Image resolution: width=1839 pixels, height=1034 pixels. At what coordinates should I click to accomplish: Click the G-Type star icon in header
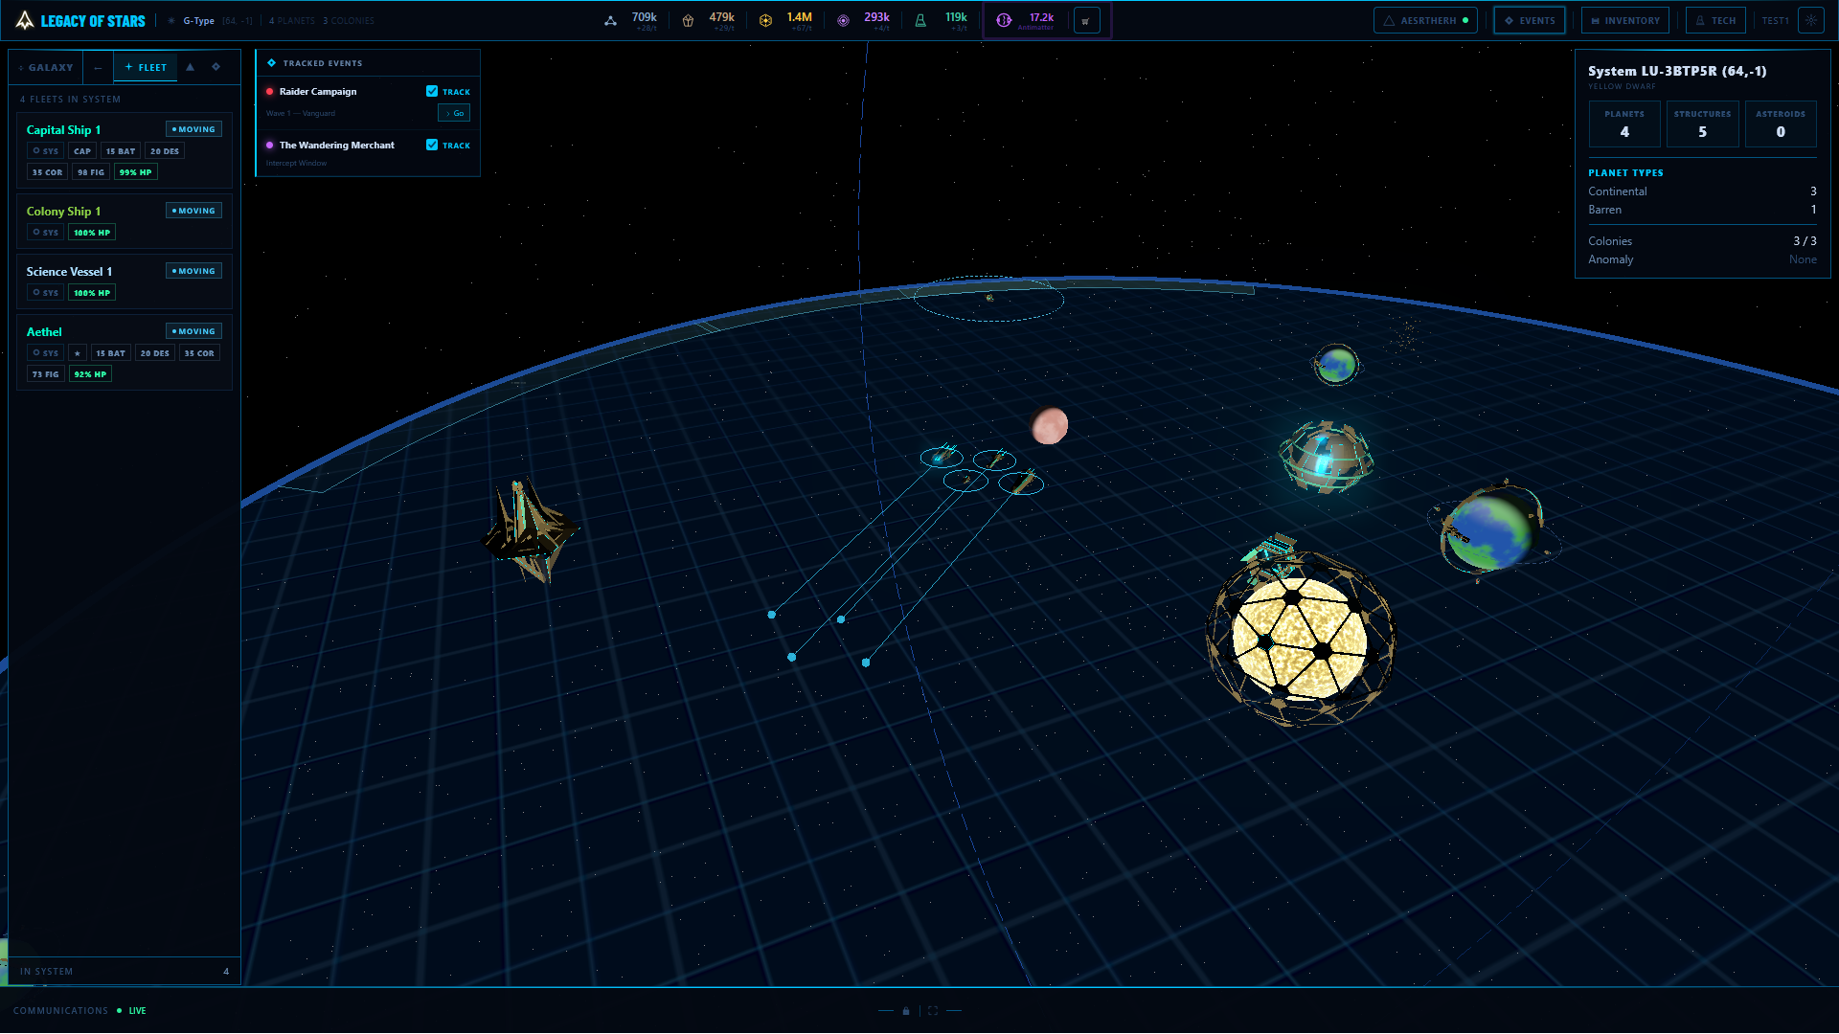pyautogui.click(x=171, y=20)
